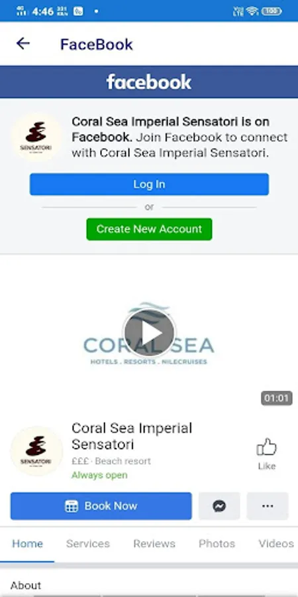Tap the video duration 01:01 badge
Image resolution: width=298 pixels, height=597 pixels.
[277, 398]
